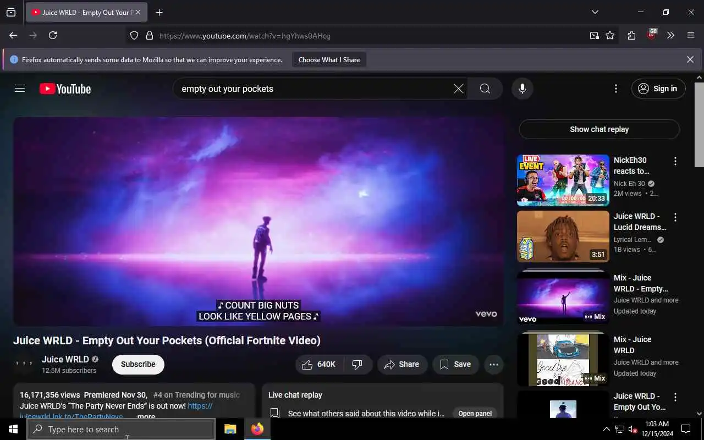Show more toolbar tools chevron
This screenshot has height=440, width=704.
coord(670,35)
